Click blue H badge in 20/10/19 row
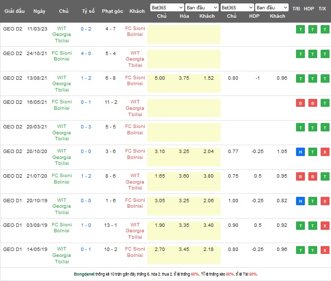The width and height of the screenshot is (331, 281). click(x=299, y=201)
